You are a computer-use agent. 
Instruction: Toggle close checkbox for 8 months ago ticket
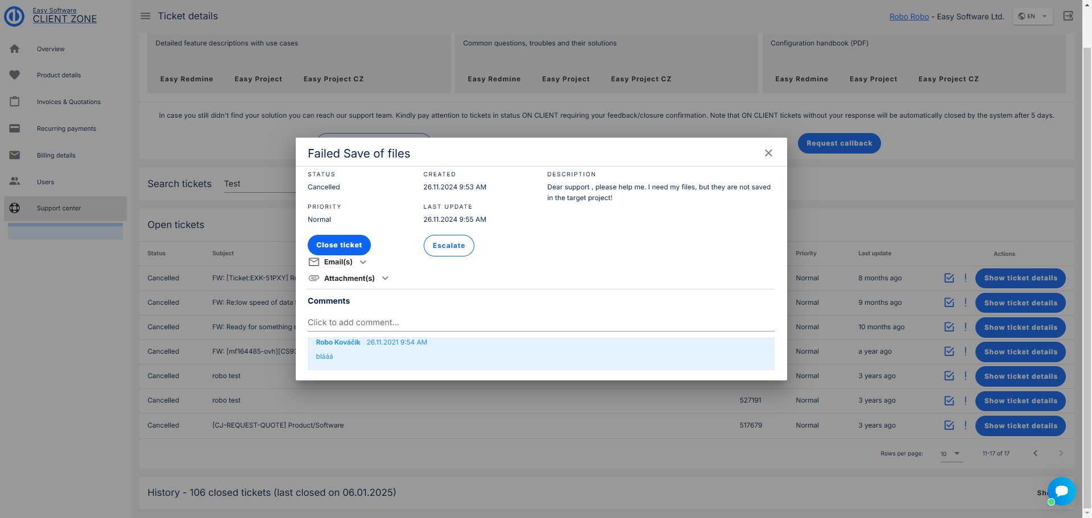[949, 278]
